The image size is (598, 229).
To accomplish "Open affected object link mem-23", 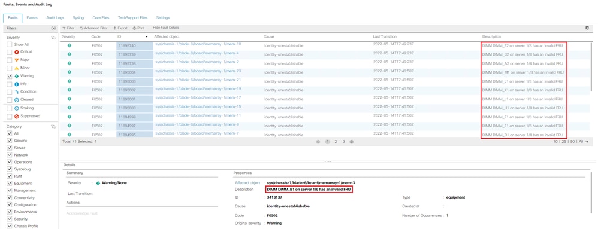I will 198,71.
